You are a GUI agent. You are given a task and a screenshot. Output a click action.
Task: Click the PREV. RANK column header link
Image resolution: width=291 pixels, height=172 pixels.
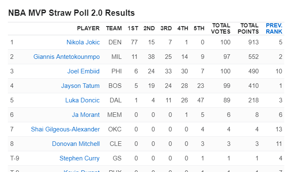(274, 28)
